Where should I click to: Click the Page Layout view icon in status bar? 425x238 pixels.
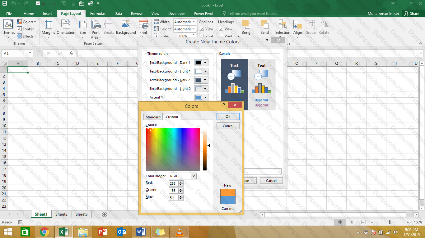[352, 222]
